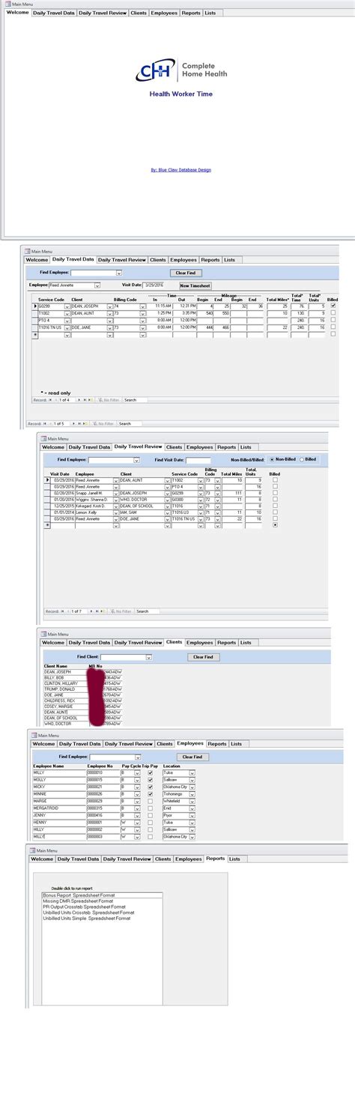Enable Trip Pay checkbox for MARGE
The width and height of the screenshot is (355, 1114).
(x=151, y=801)
